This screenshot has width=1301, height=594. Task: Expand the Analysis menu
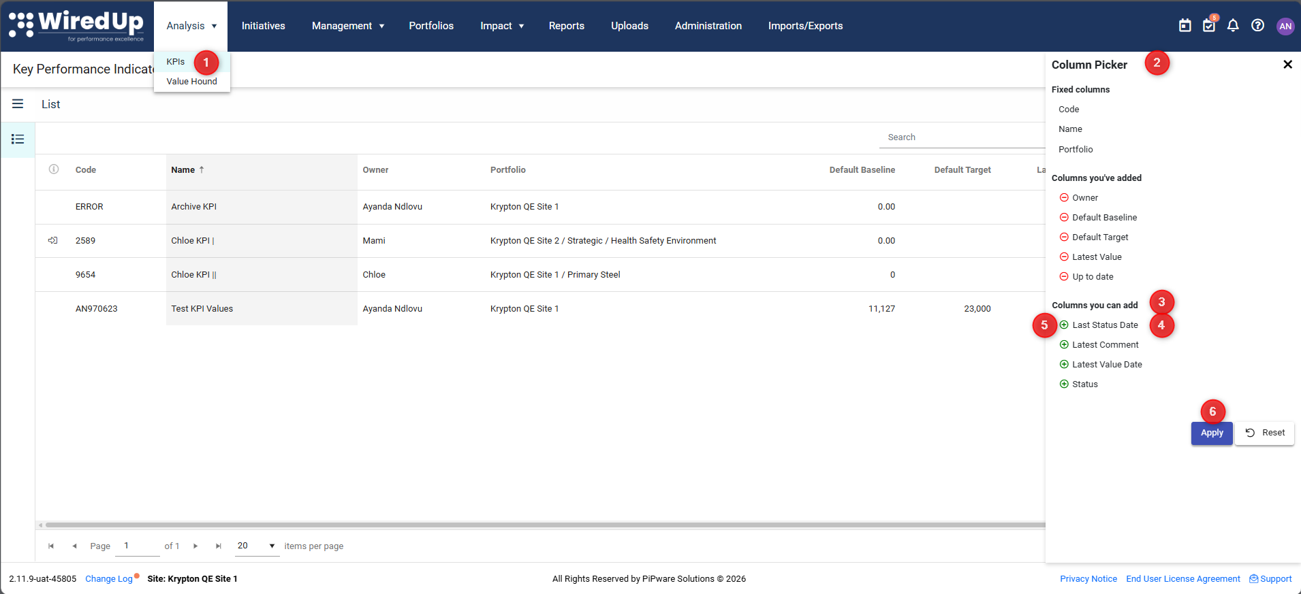[x=191, y=26]
